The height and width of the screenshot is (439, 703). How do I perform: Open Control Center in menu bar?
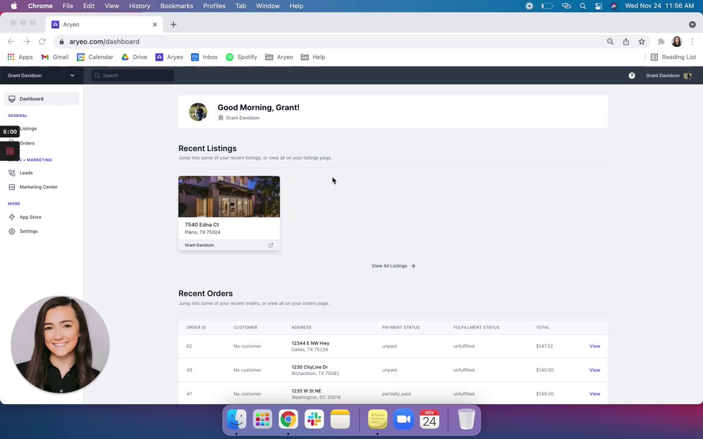coord(599,6)
